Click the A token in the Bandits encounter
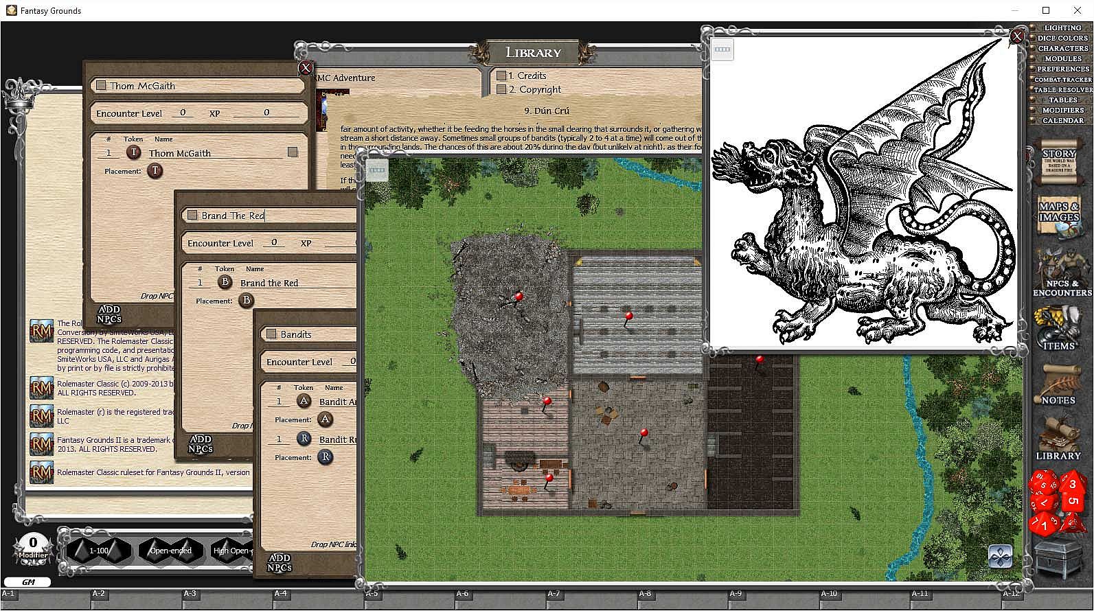 [304, 401]
